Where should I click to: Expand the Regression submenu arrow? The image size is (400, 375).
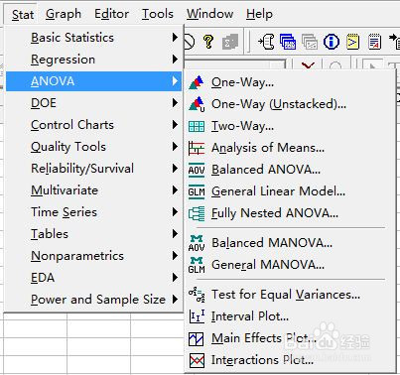(175, 60)
